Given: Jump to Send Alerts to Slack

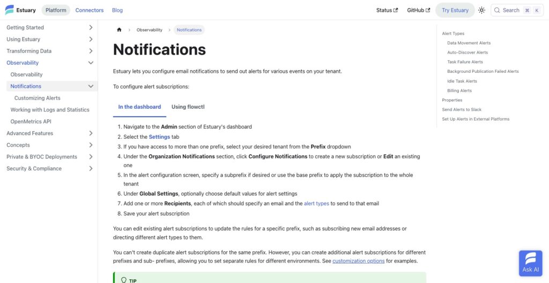Looking at the screenshot, I should [x=462, y=110].
